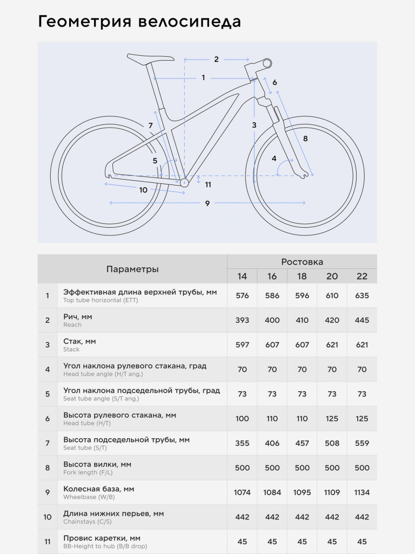Select the size 14 column header
Screen dimensions: 415x554
pos(242,276)
